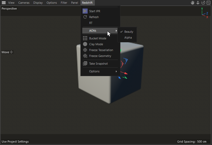
Task: Click the Refresh icon in Redshift menu
Action: pyautogui.click(x=85, y=17)
